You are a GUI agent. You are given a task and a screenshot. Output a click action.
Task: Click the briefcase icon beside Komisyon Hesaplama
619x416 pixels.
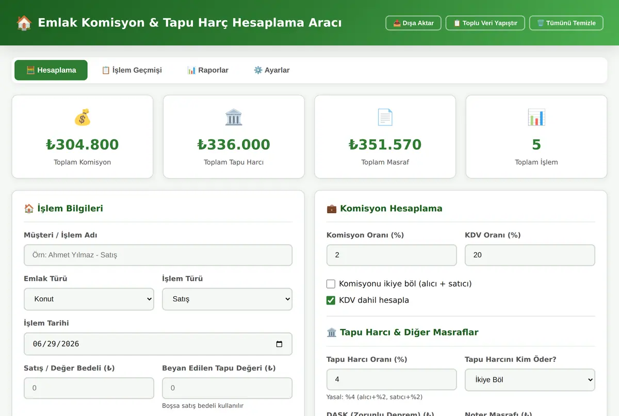pyautogui.click(x=332, y=209)
